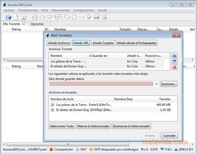This screenshot has height=154, width=197.
Task: Click the bottom horizontal scrollbar thumb
Action: pos(68,144)
